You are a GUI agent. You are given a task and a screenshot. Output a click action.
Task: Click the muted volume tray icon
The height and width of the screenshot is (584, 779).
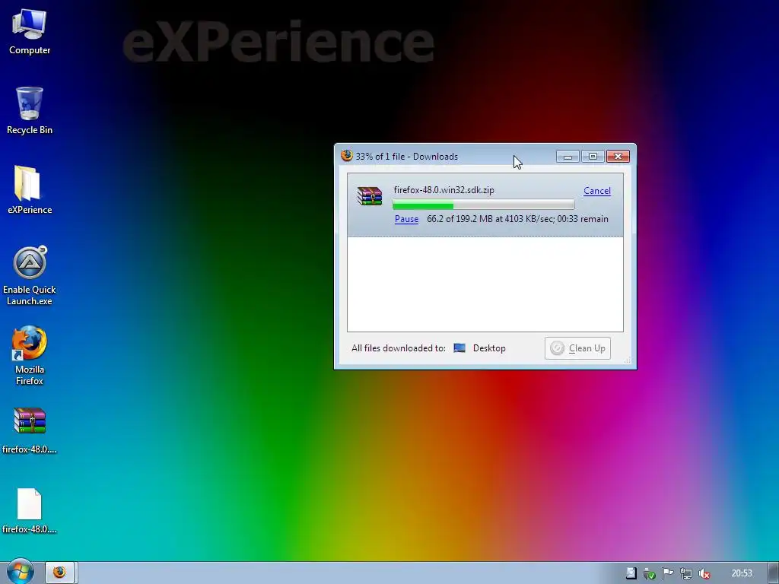pos(704,573)
